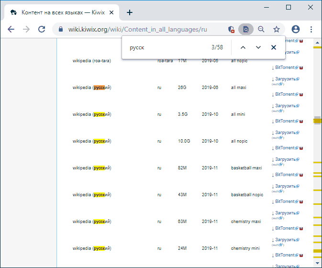The image size is (322, 268).
Task: Open BitTorrent link for basketball nopic row
Action: click(285, 201)
